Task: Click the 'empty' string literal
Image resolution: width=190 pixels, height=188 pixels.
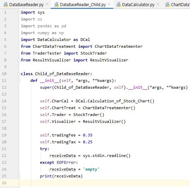Action: (x=91, y=169)
